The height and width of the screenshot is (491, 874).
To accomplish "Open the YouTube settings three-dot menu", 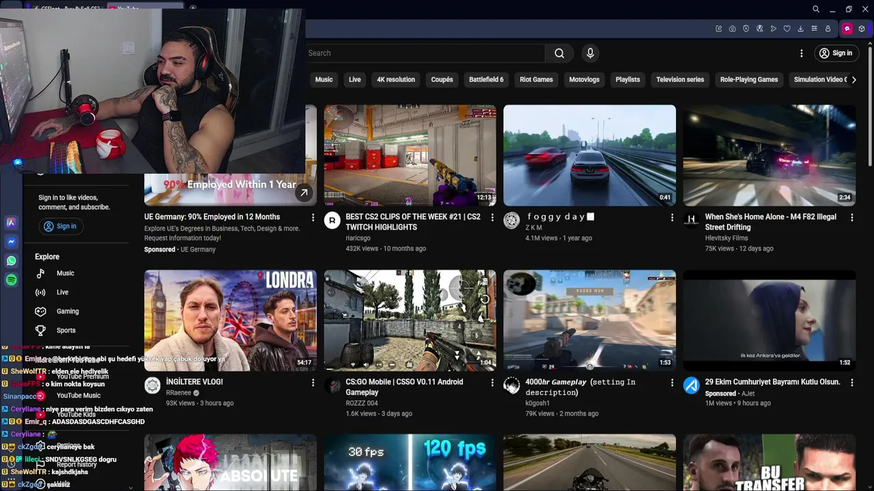I will coord(802,53).
